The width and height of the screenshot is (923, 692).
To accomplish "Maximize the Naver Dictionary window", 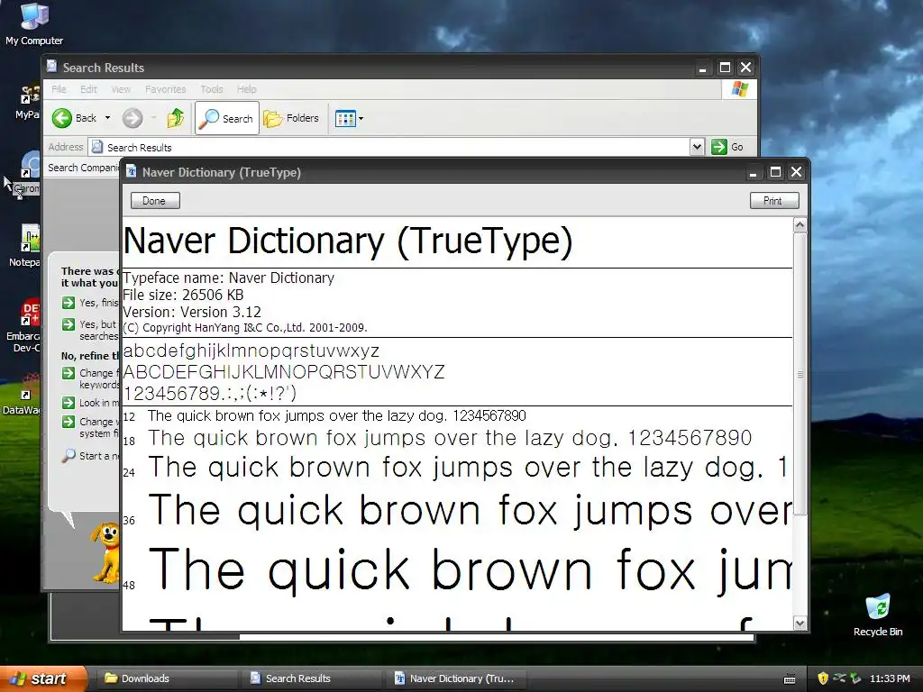I will pyautogui.click(x=775, y=172).
